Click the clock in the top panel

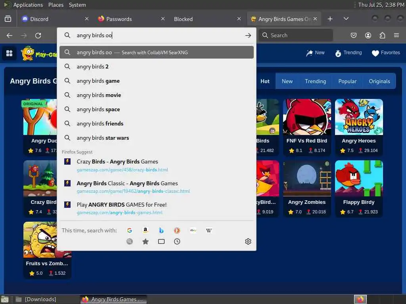tap(381, 5)
